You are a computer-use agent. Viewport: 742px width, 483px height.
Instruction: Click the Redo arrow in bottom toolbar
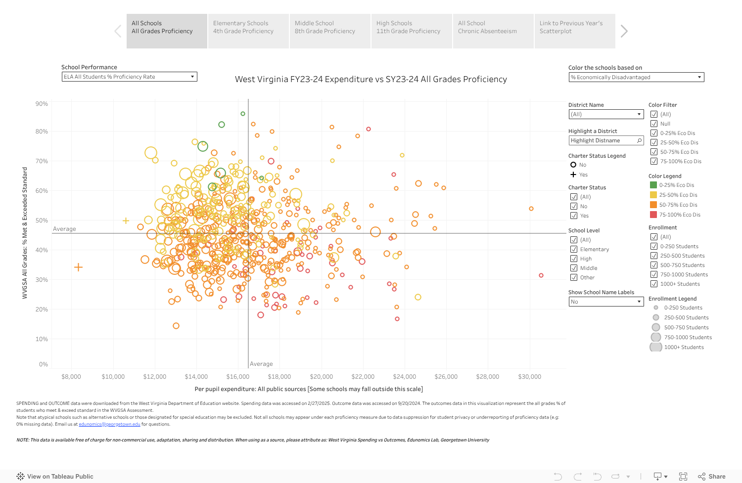coord(578,477)
